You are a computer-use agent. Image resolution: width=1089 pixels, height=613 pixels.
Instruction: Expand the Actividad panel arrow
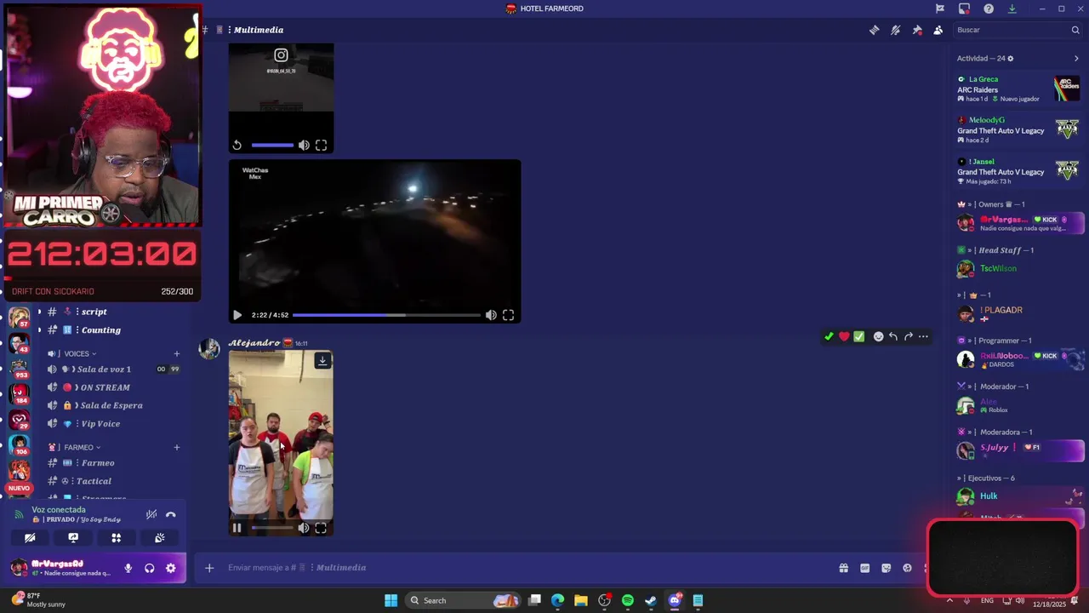(x=1076, y=59)
